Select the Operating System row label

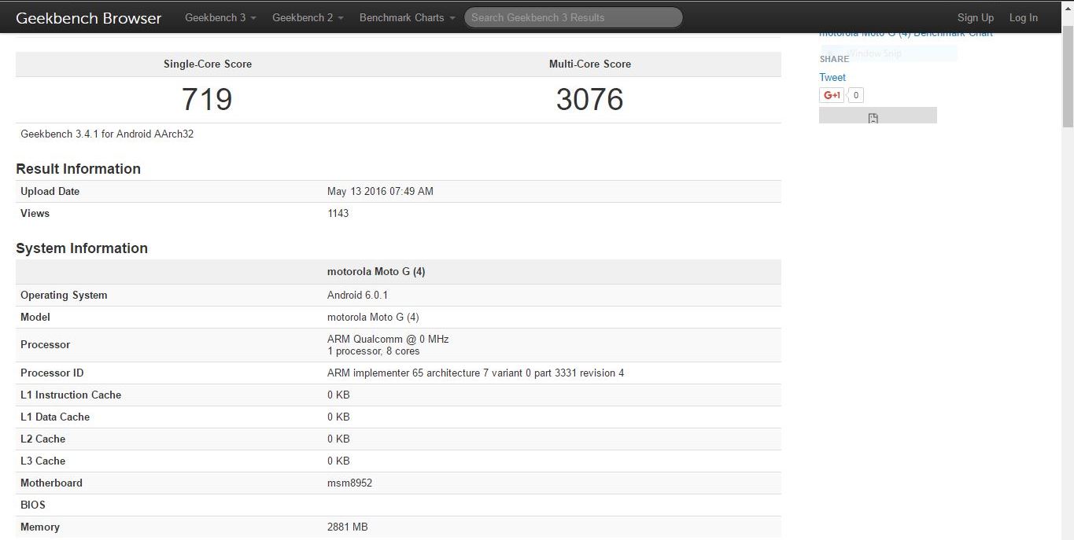tap(64, 295)
